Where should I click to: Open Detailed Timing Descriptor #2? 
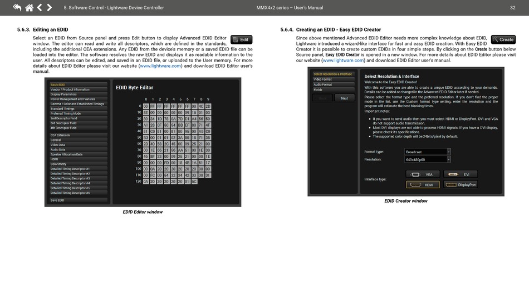79,174
